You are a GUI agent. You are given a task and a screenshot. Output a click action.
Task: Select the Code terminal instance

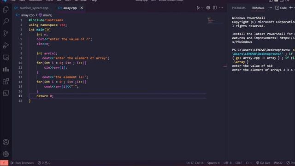click(x=281, y=8)
